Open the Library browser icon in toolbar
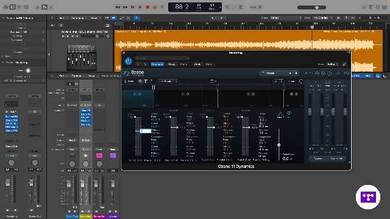The width and height of the screenshot is (390, 219). coord(5,7)
